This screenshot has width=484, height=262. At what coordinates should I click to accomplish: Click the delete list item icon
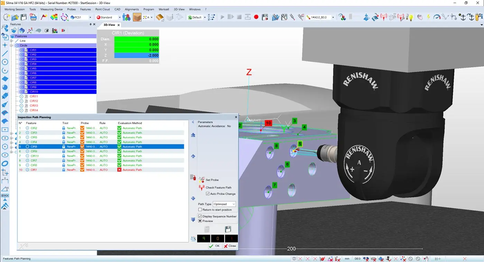pos(193,178)
